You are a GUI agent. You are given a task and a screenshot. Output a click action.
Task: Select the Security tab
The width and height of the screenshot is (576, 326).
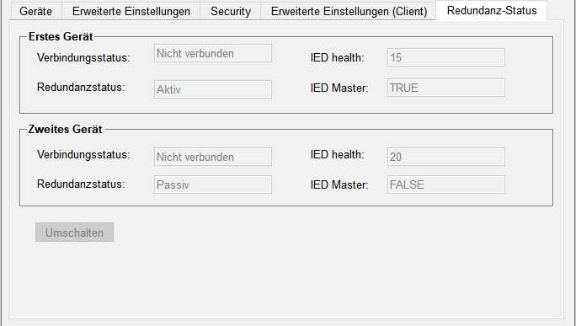(x=231, y=11)
